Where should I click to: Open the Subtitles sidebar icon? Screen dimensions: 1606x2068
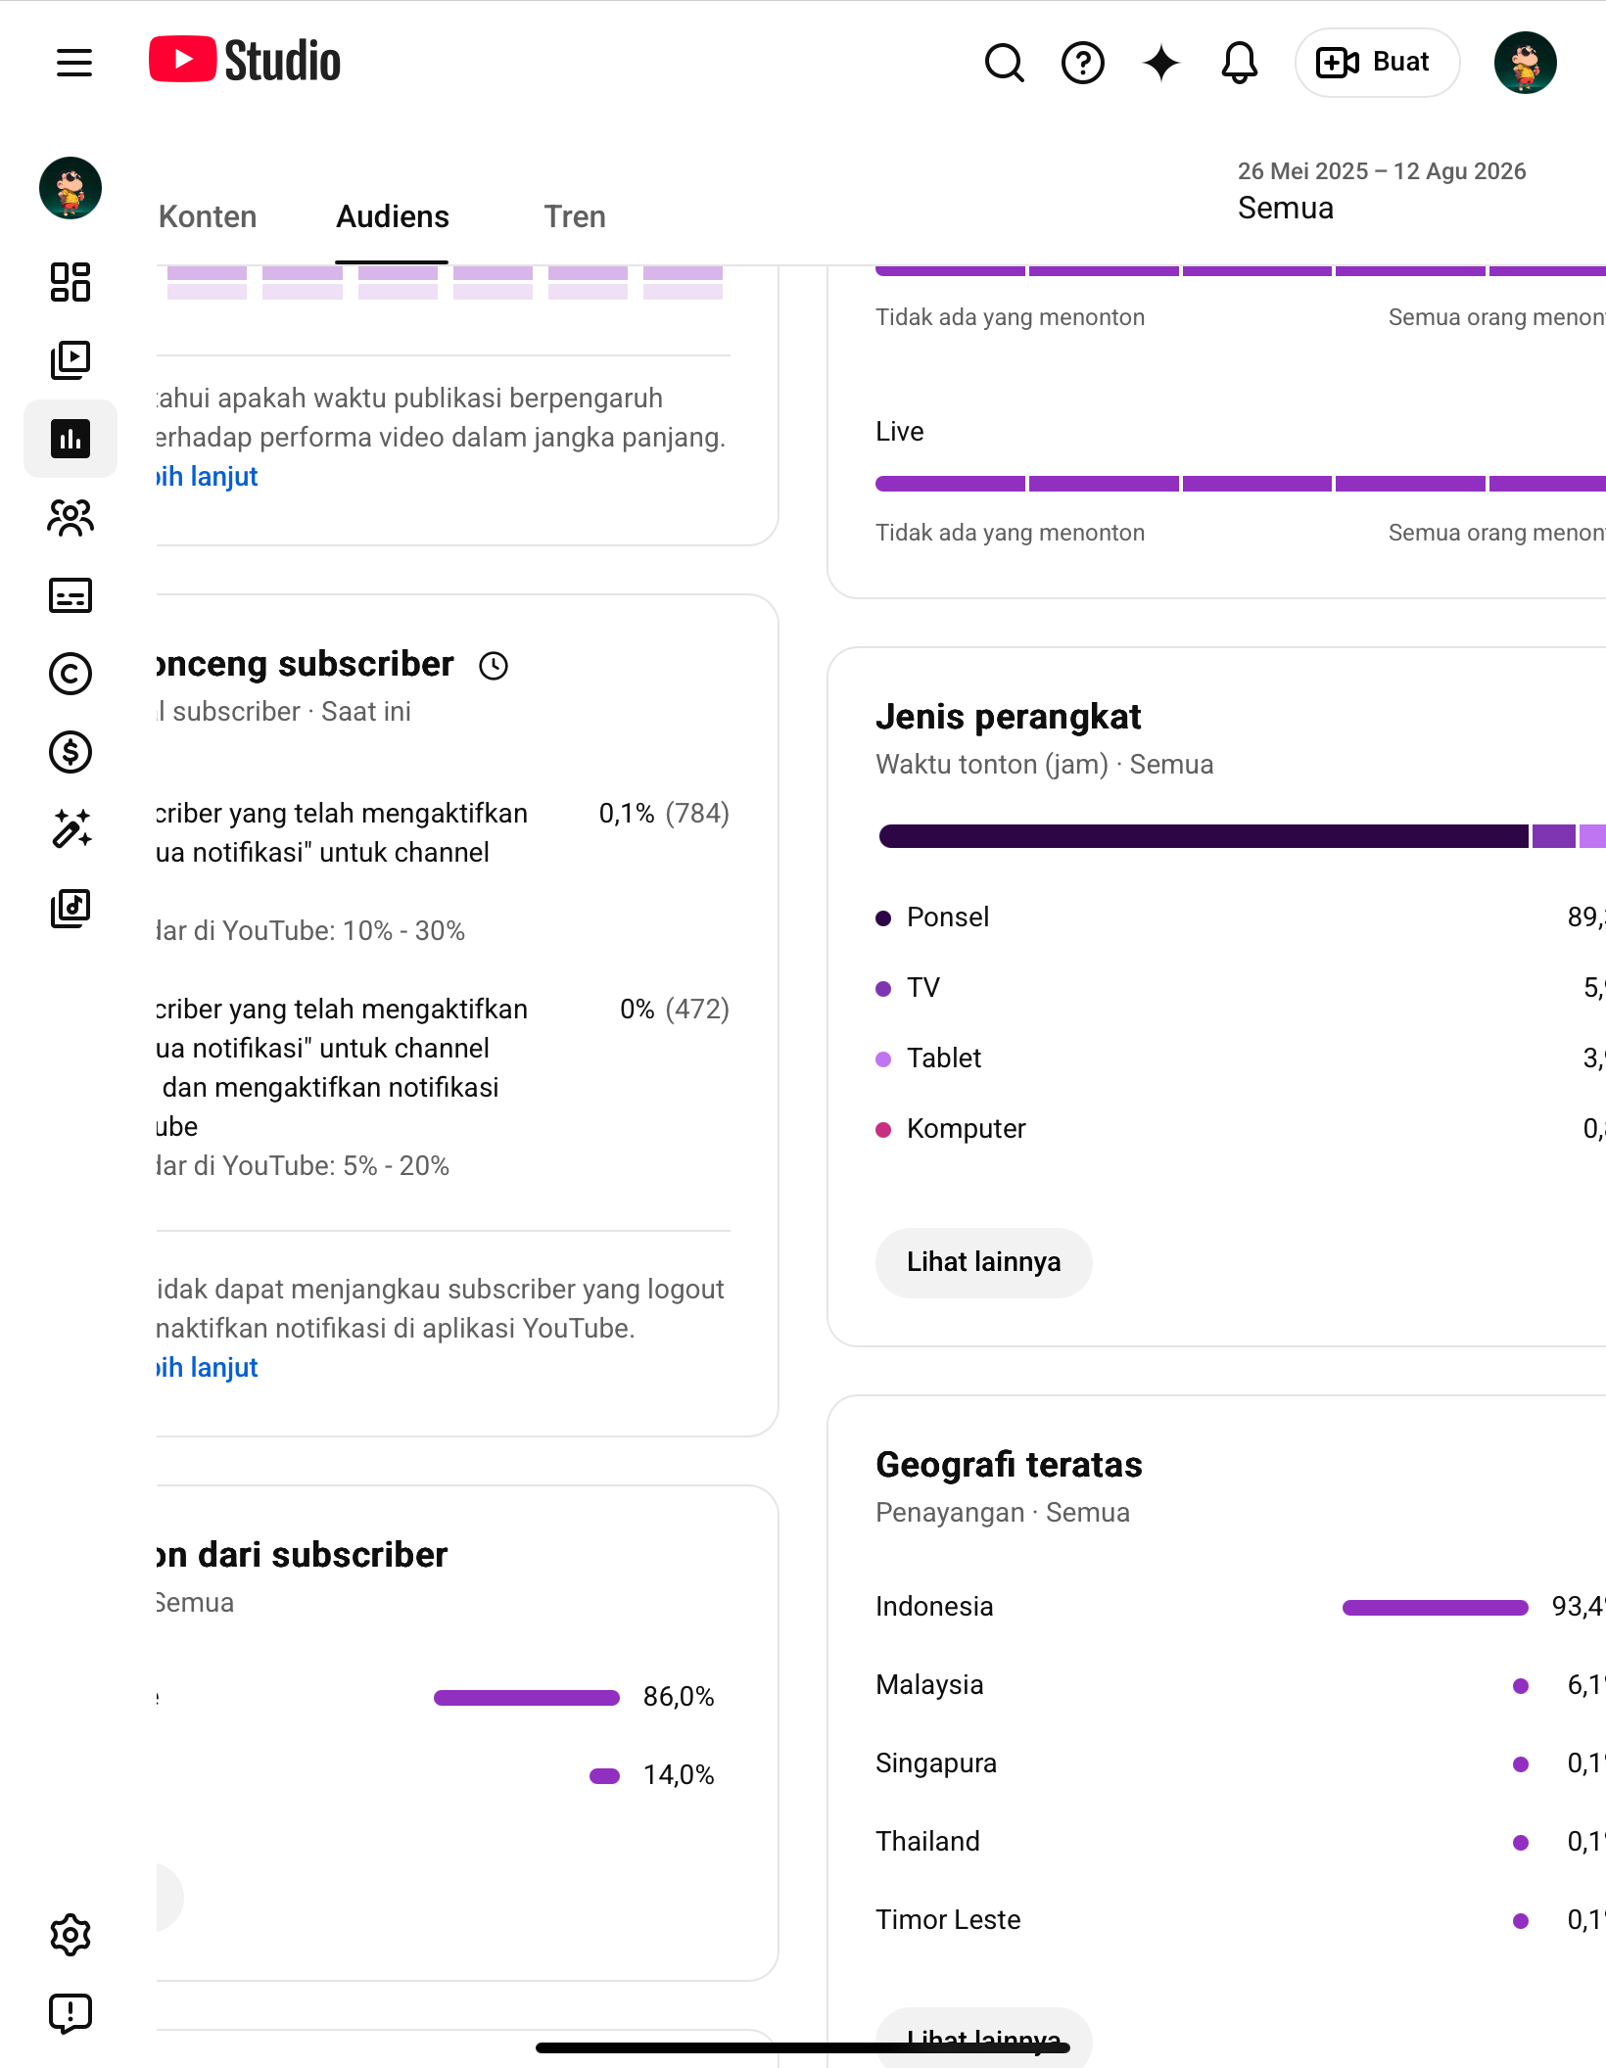71,595
